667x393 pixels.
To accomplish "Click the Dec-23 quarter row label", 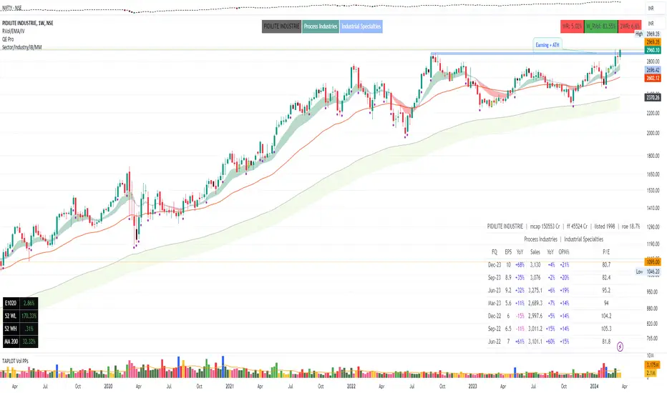I will coord(495,264).
